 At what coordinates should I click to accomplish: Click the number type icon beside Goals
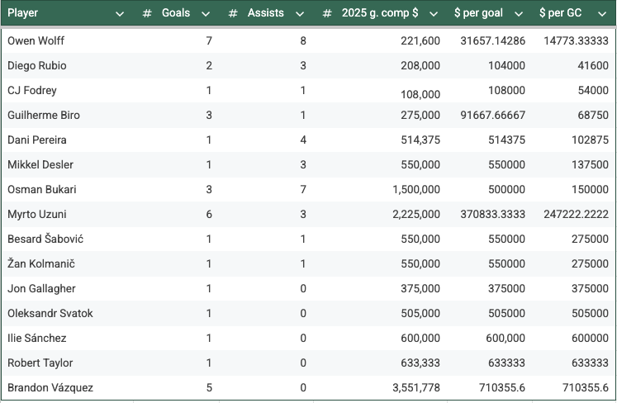[147, 13]
